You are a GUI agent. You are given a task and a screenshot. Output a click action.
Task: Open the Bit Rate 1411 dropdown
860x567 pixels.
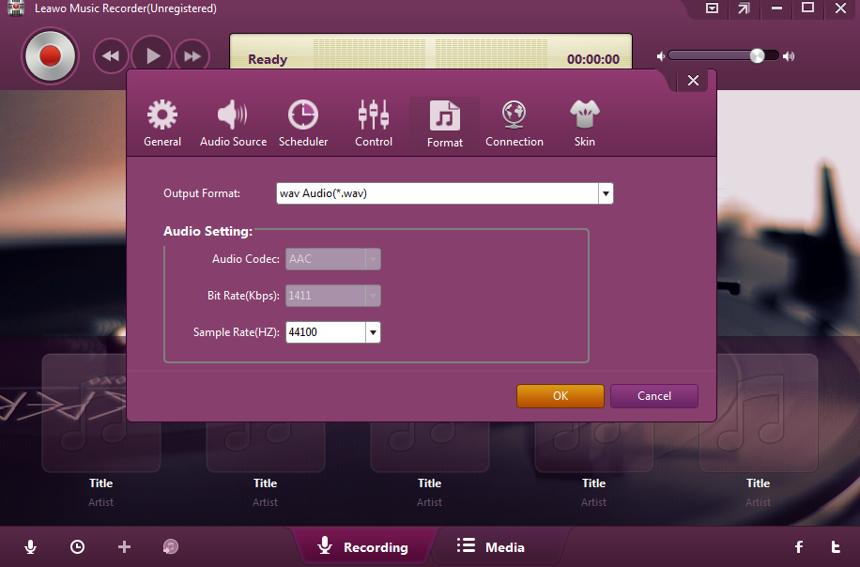(333, 296)
